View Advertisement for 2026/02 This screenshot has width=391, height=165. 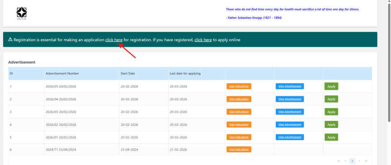[x=289, y=125]
